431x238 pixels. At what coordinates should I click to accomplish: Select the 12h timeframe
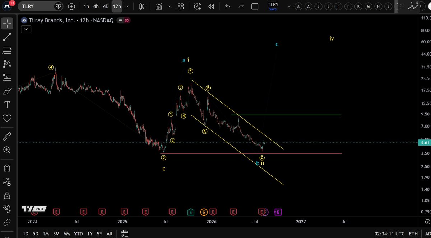[x=117, y=6]
